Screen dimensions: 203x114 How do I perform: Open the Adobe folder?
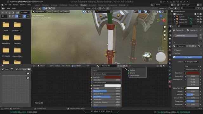coord(6,27)
